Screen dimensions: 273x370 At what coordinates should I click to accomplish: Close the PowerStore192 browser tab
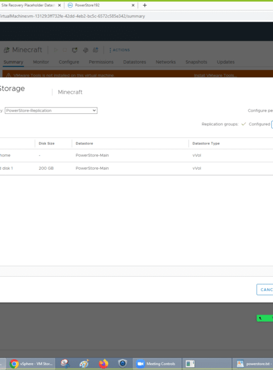pos(133,5)
